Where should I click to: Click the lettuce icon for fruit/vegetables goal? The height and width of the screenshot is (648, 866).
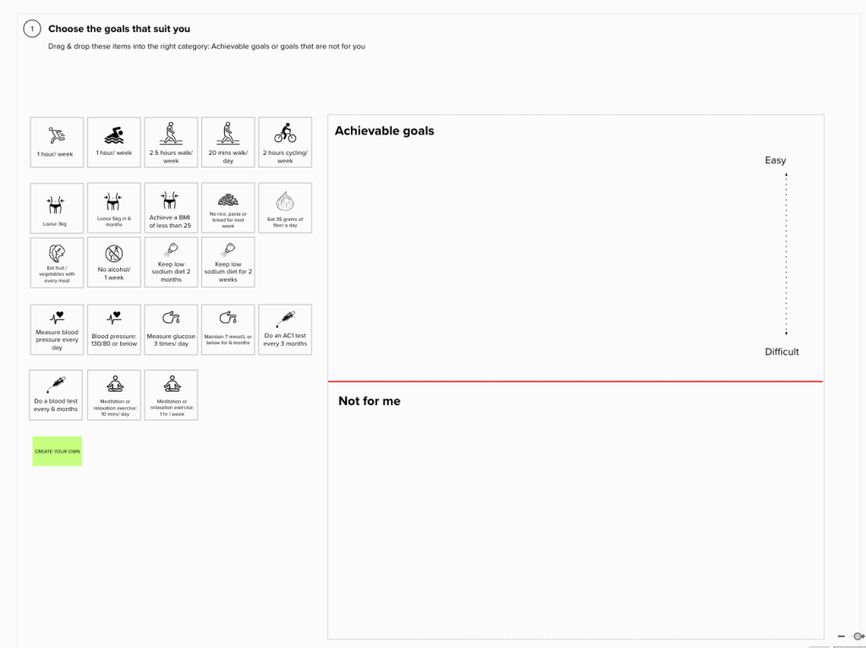(x=57, y=253)
